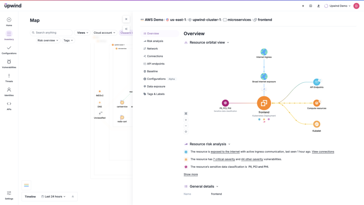Open 7 critical-severity vulnerabilities link
364x205 pixels.
pyautogui.click(x=224, y=159)
